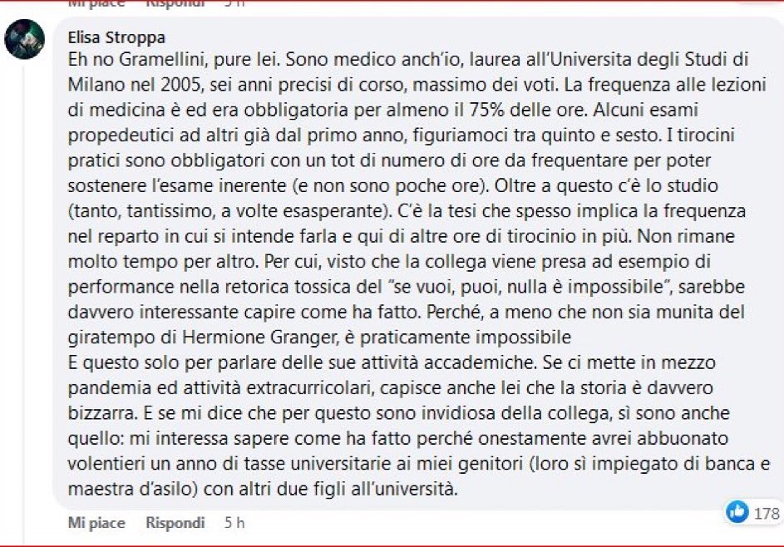Like the comment with 'Mi piace' below it

[x=96, y=523]
